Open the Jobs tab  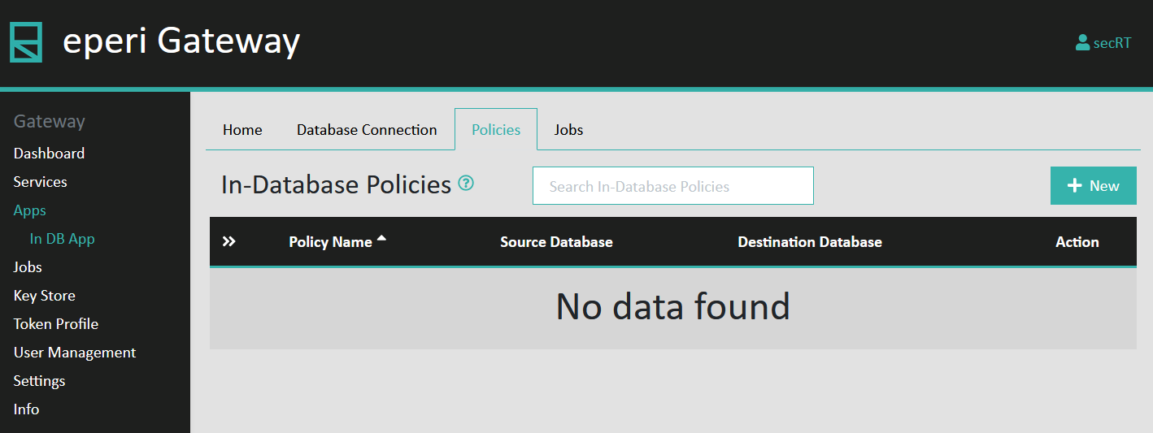(568, 130)
